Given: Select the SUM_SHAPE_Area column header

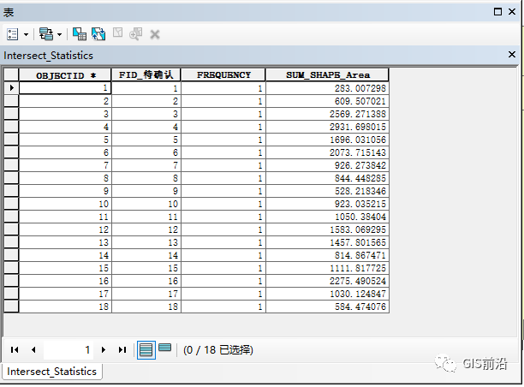Looking at the screenshot, I should click(x=327, y=74).
